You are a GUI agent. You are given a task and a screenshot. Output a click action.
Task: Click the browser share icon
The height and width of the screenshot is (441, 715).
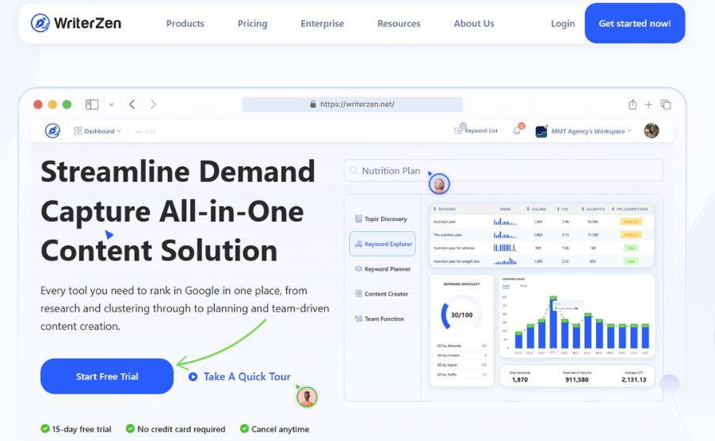[632, 105]
